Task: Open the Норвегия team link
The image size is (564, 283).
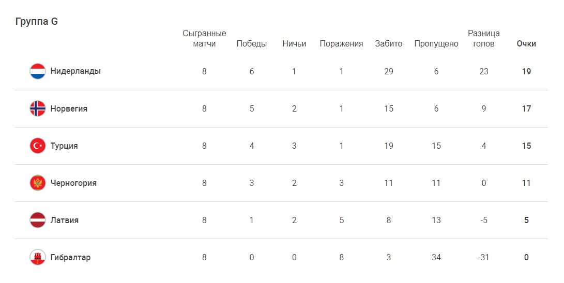Action: coord(69,108)
